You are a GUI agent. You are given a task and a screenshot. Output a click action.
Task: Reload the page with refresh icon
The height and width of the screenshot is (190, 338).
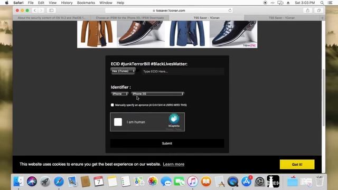(x=230, y=11)
